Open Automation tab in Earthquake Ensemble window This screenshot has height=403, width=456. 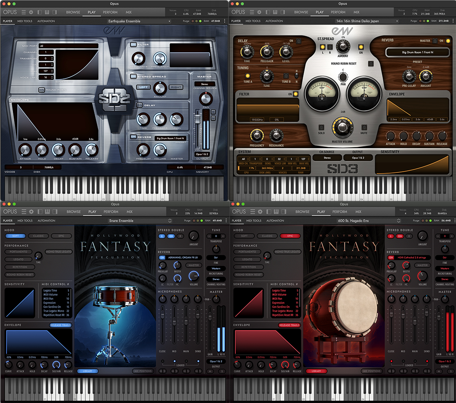coord(46,21)
